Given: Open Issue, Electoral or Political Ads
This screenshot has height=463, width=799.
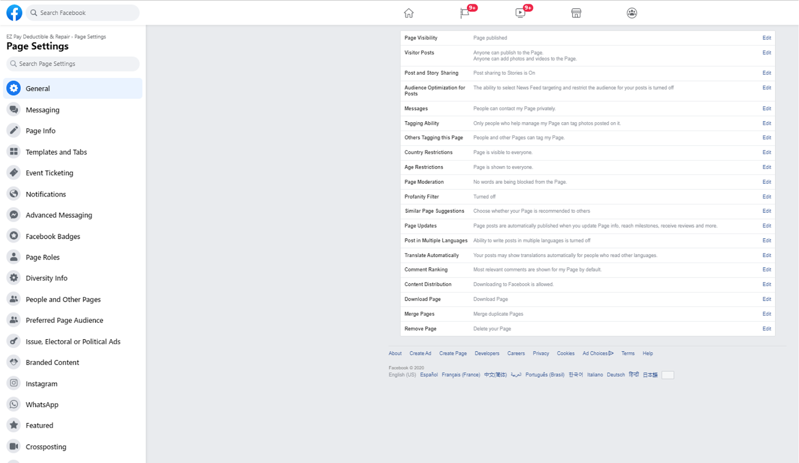Looking at the screenshot, I should (x=73, y=341).
